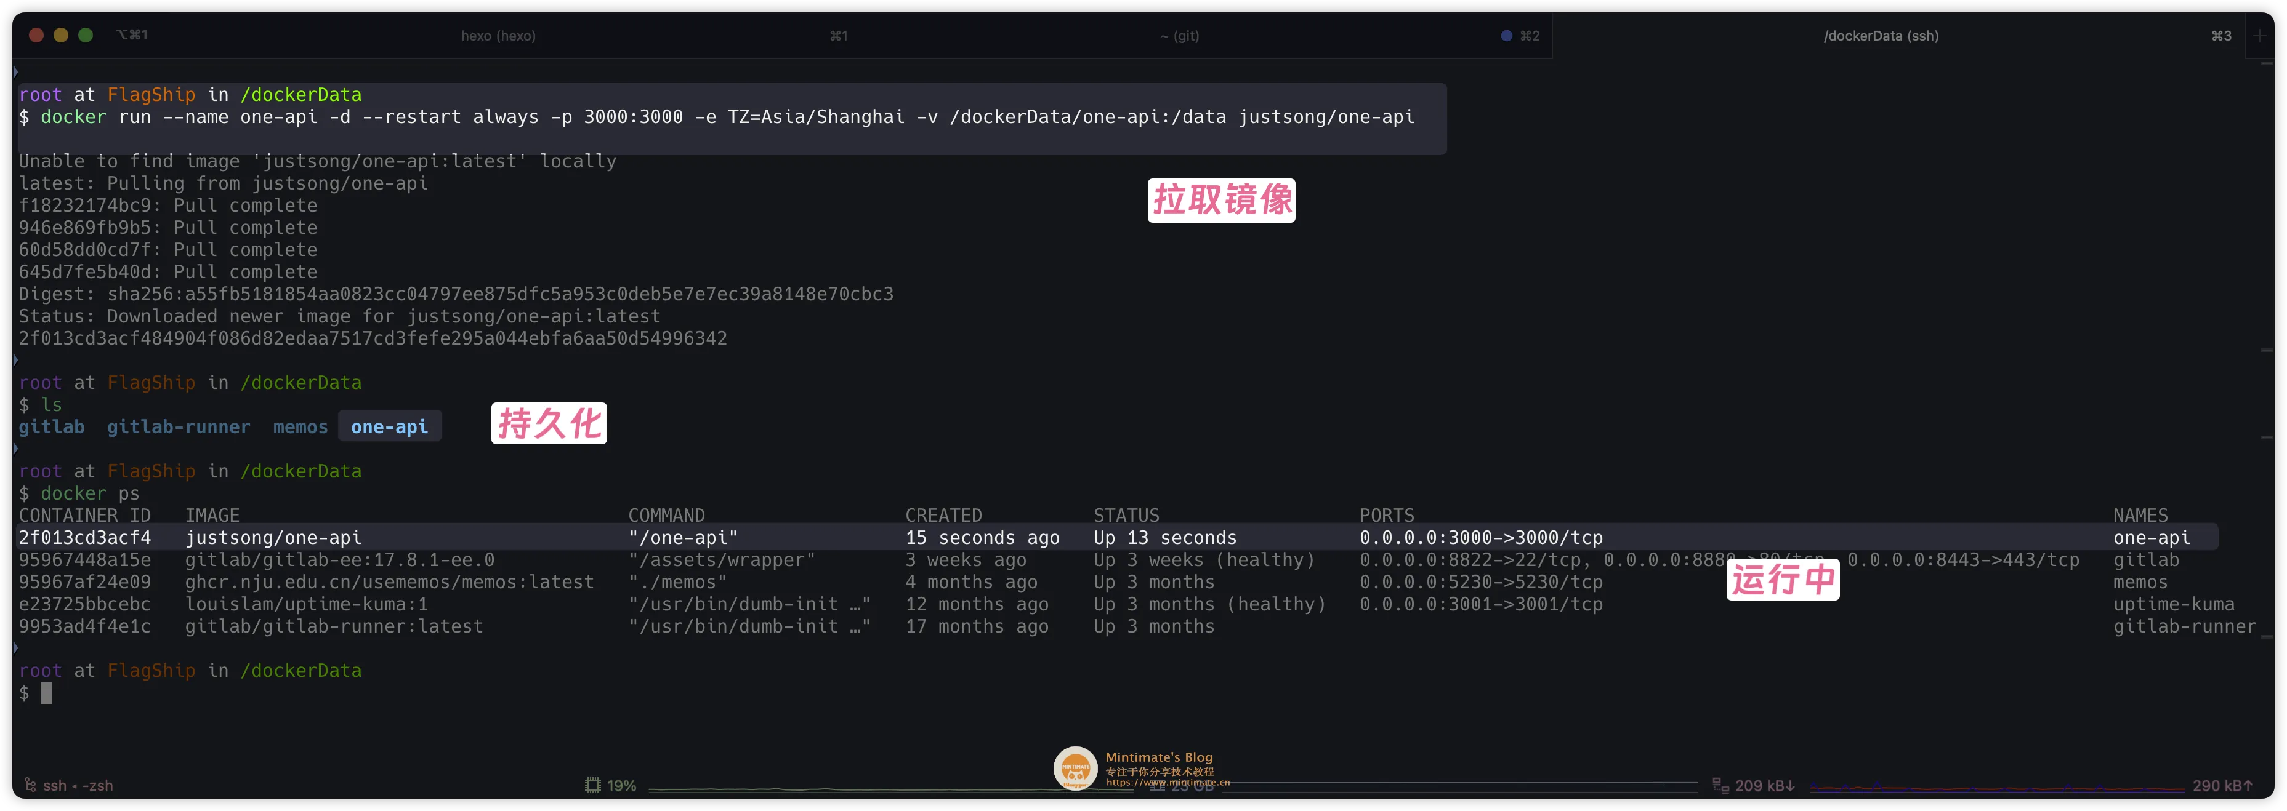
Task: Click the upload arrow indicator next to 290 kB
Action: (x=2246, y=785)
